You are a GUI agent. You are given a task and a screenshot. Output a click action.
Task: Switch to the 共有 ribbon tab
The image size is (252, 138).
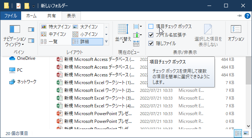click(x=52, y=16)
